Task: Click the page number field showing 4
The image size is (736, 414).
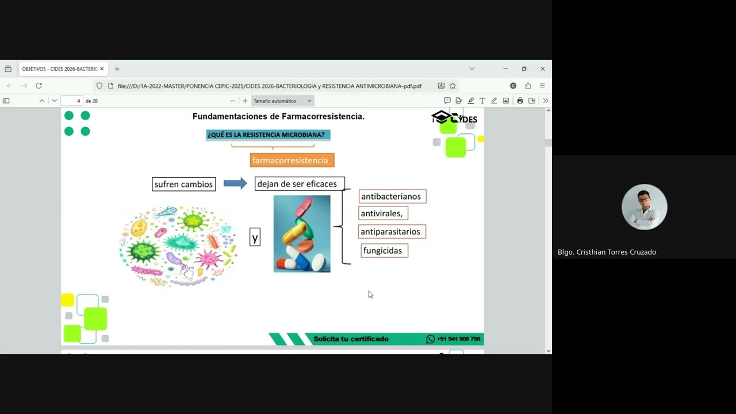Action: (72, 101)
